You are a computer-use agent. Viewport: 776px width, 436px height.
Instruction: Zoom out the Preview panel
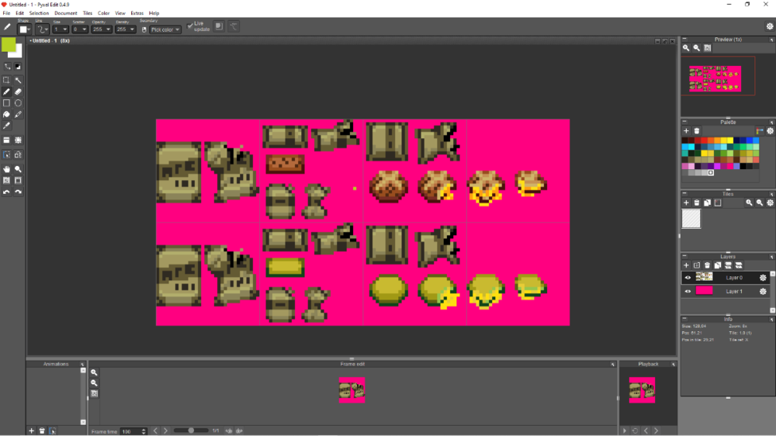tap(696, 48)
